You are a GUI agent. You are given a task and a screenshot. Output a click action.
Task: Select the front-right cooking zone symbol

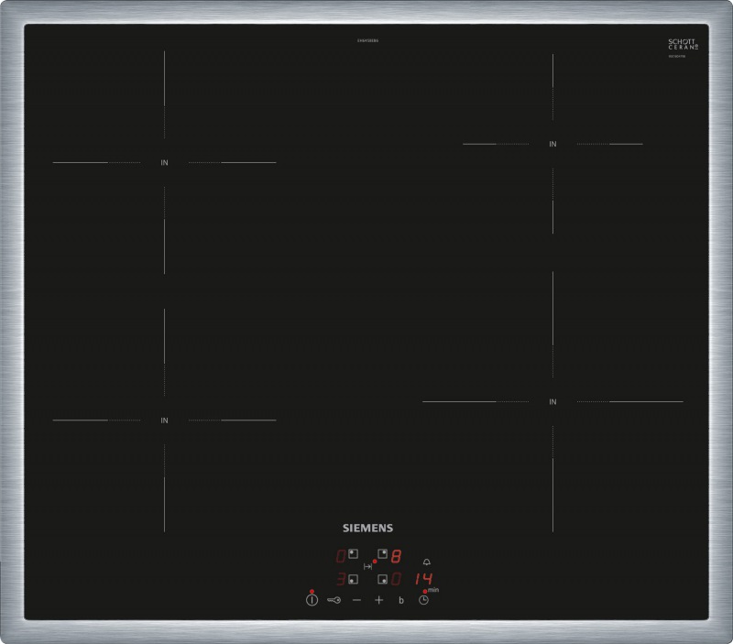click(x=382, y=580)
